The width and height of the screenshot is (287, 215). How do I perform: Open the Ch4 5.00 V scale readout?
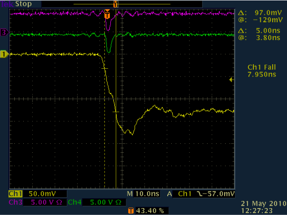click(x=104, y=202)
